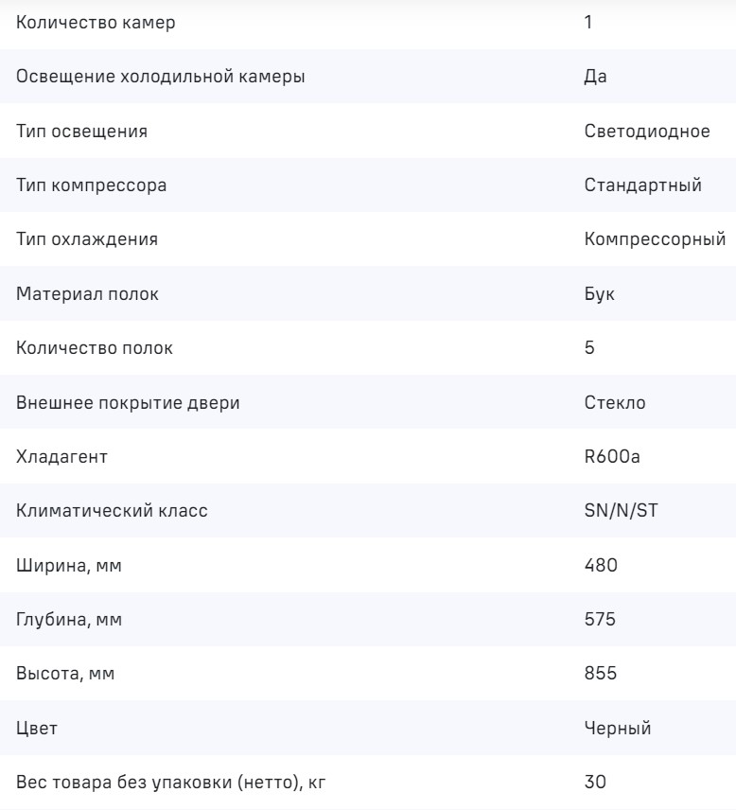The height and width of the screenshot is (810, 736).
Task: Click the 'Количество камер' row label
Action: pos(96,23)
